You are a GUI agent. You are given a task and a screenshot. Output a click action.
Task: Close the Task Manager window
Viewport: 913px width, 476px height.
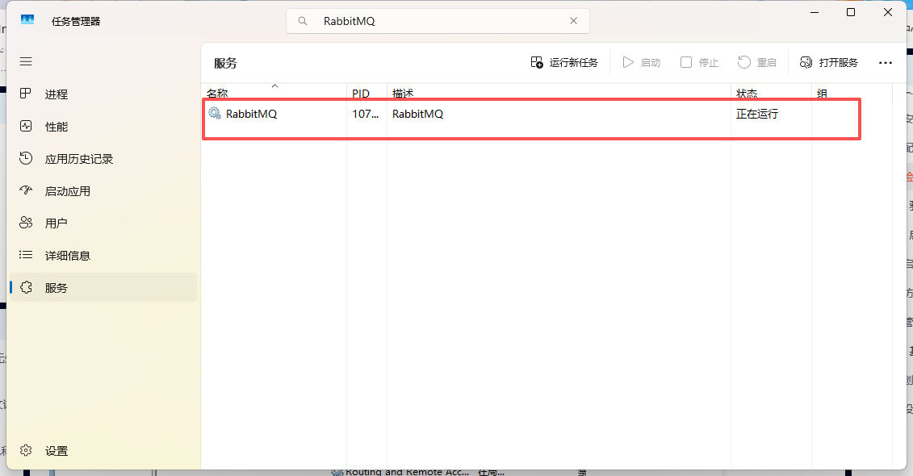point(888,12)
